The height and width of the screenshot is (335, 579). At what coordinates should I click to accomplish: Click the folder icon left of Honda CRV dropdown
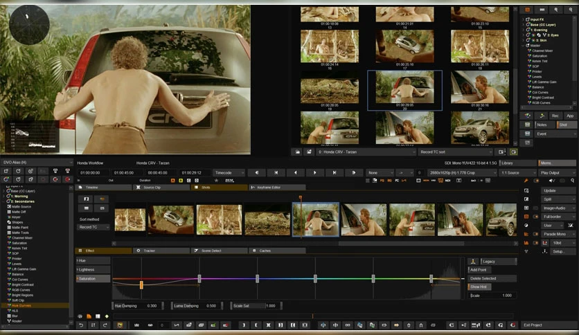point(297,152)
